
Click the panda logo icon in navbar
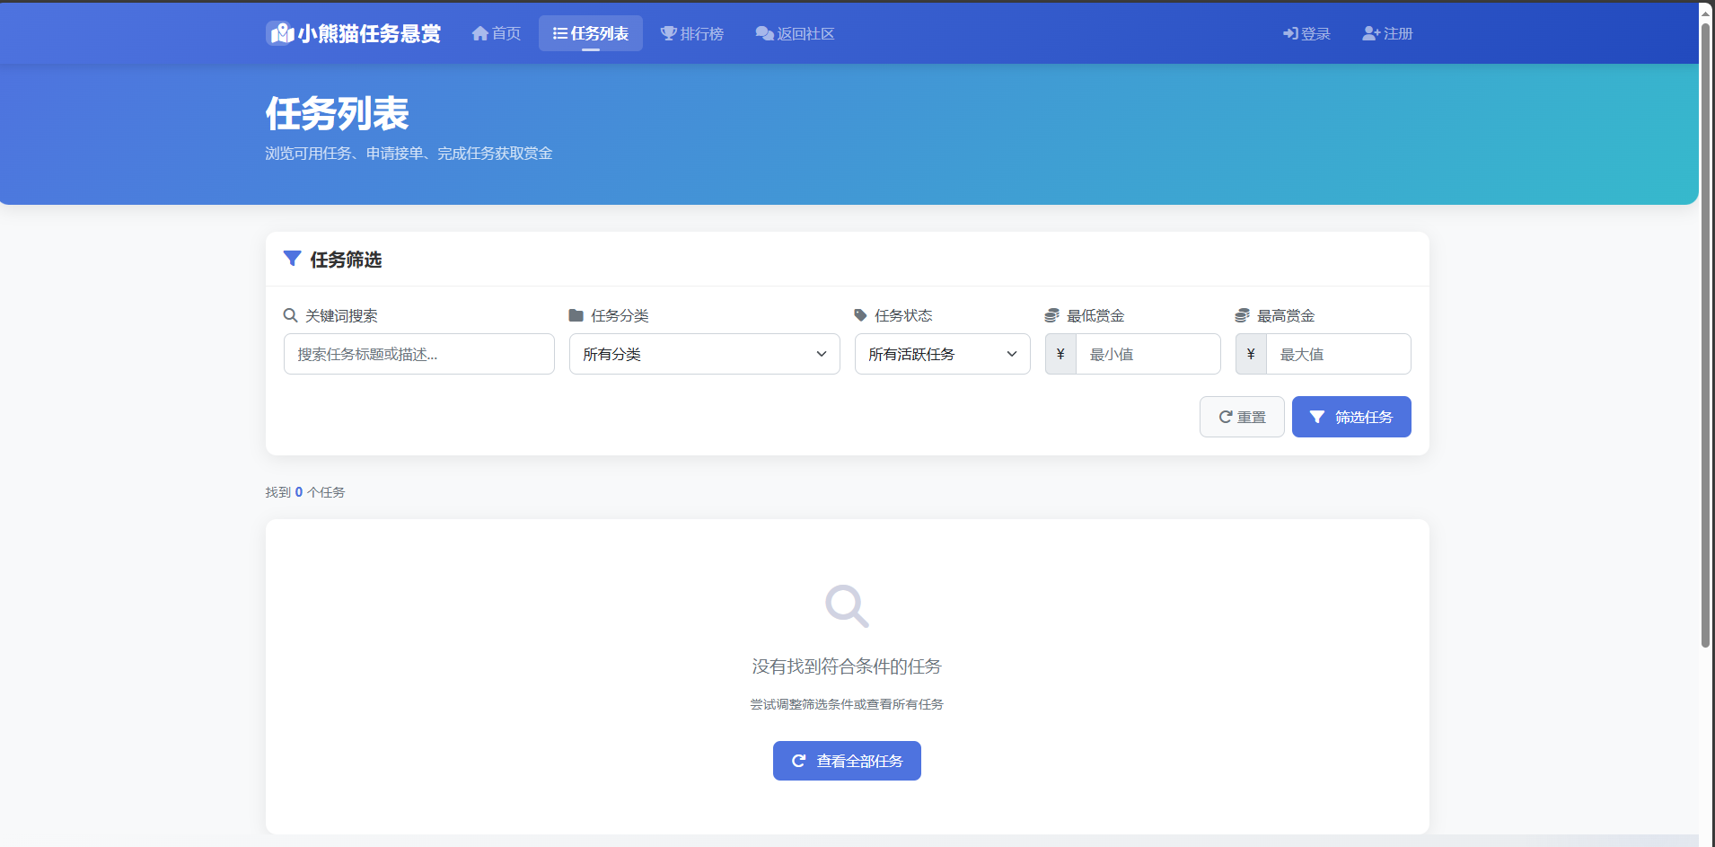[281, 33]
